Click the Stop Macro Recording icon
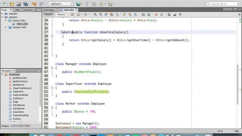 point(161,14)
